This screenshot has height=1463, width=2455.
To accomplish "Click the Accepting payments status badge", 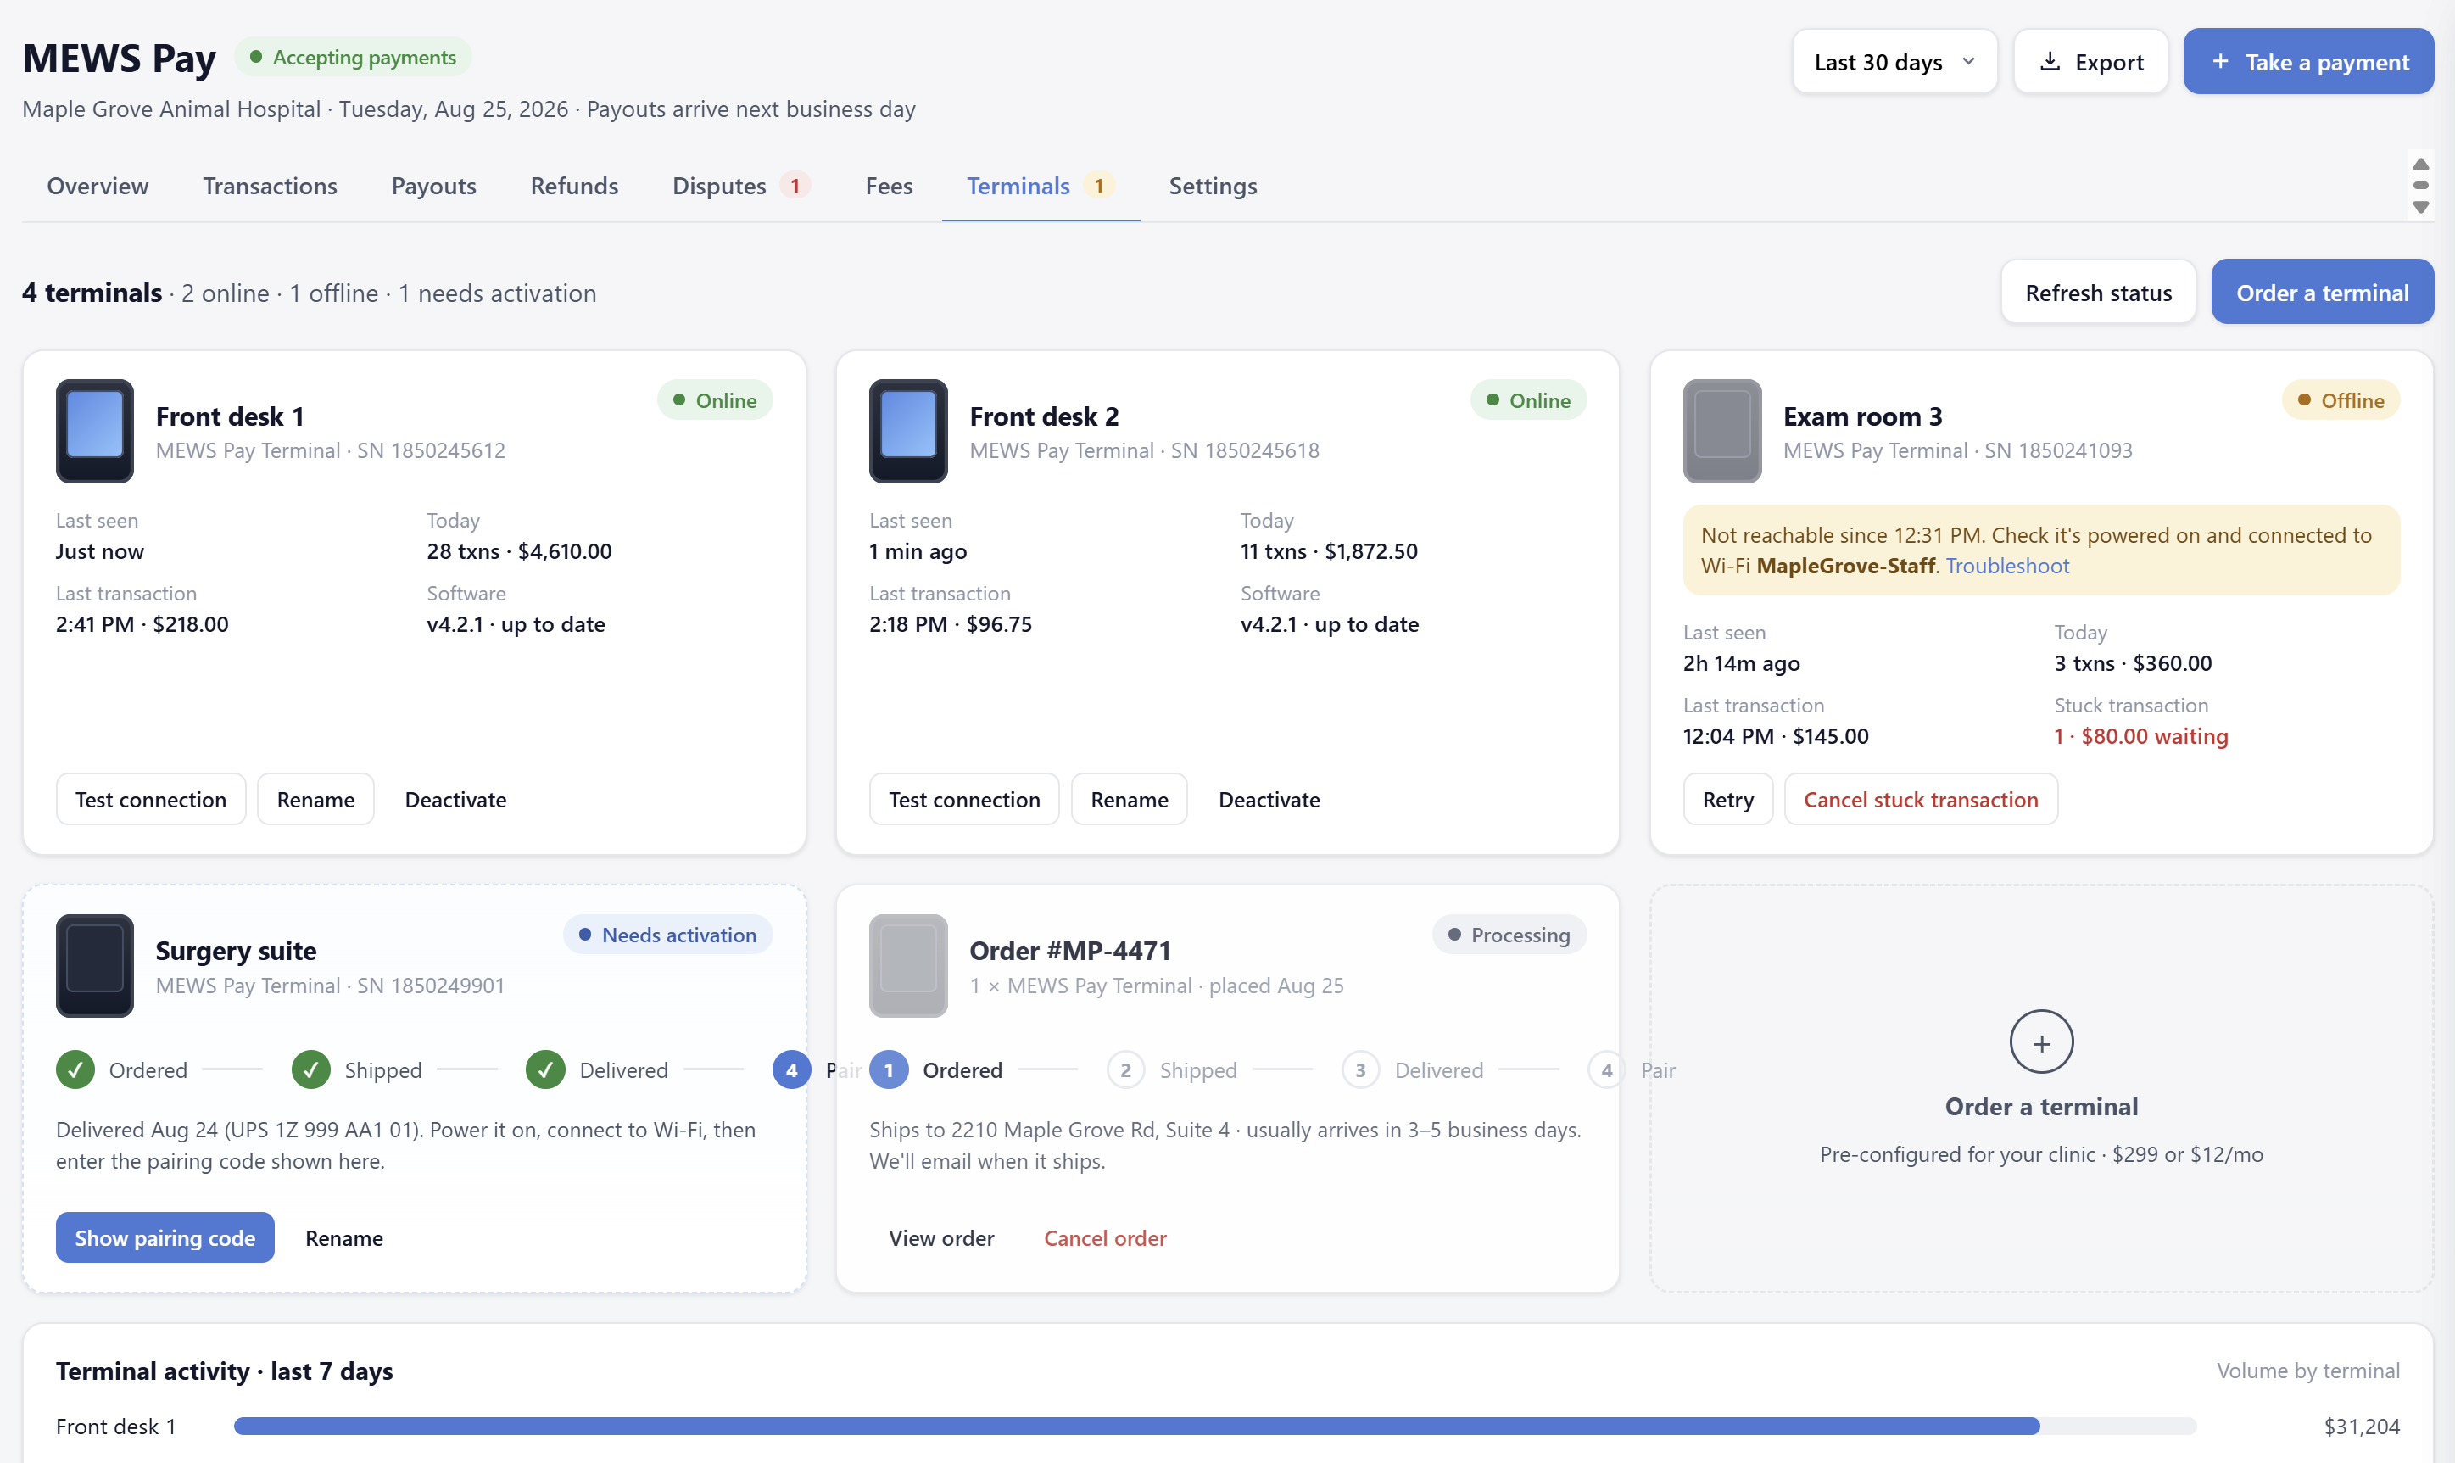I will 353,57.
